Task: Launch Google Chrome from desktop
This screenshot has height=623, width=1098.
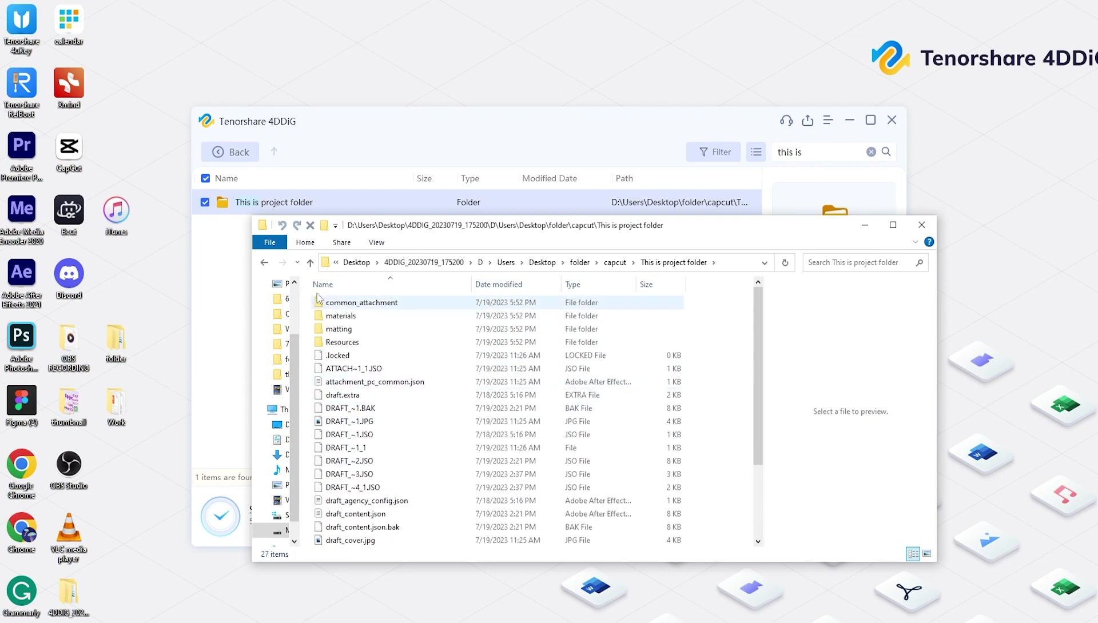Action: pos(22,473)
